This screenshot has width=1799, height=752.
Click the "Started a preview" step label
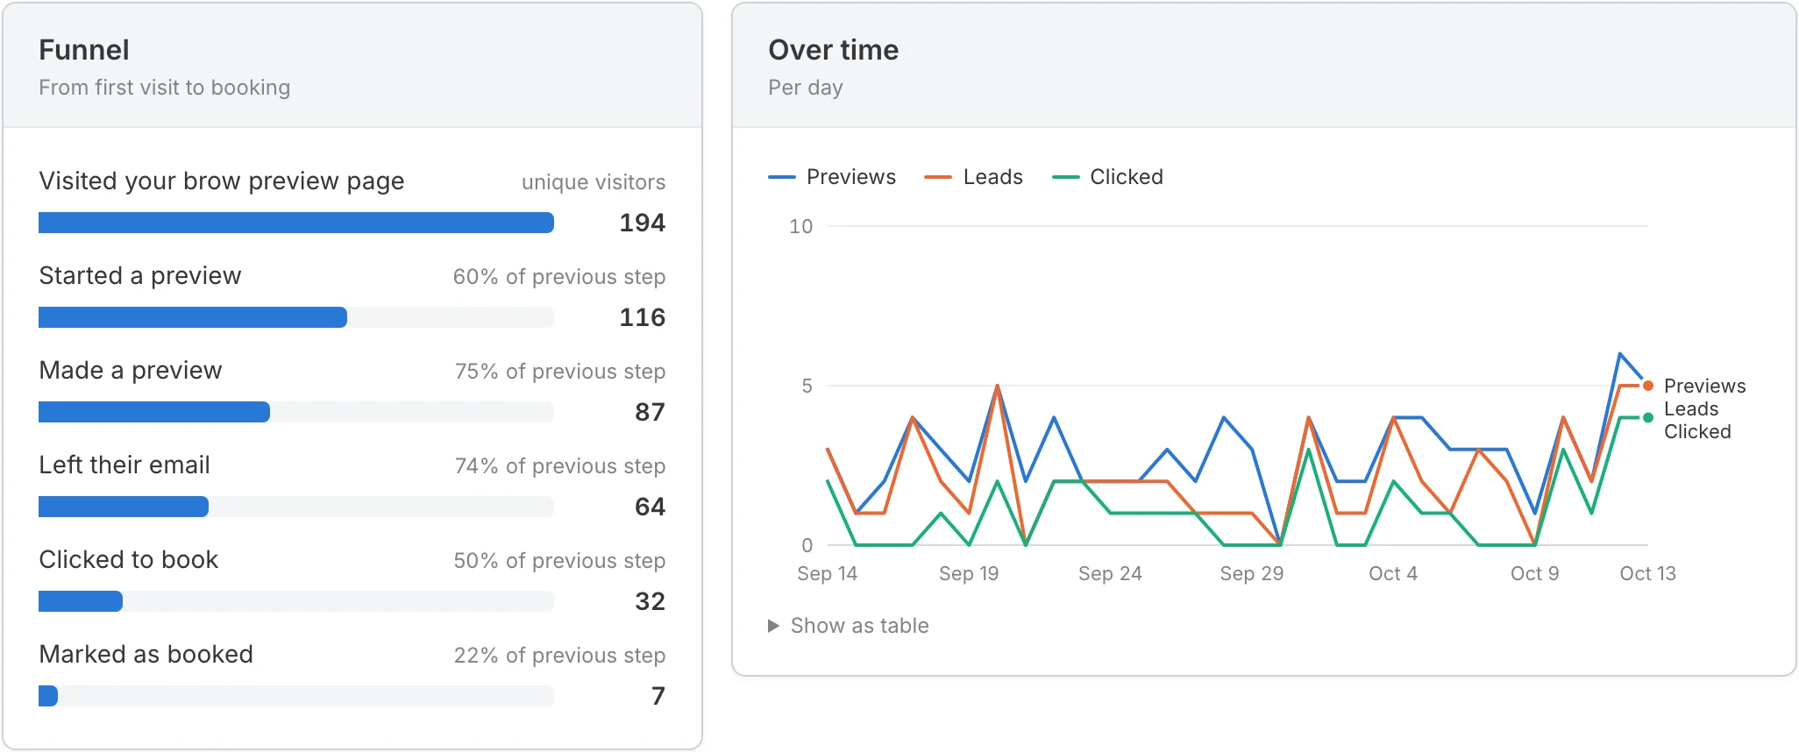pos(140,275)
